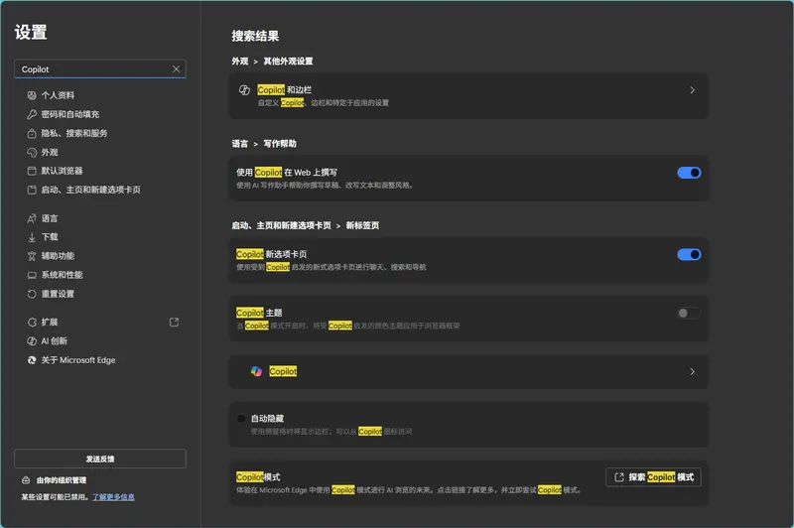
Task: Click the briefcase icon beside 由你的组织管理
Action: (x=26, y=480)
